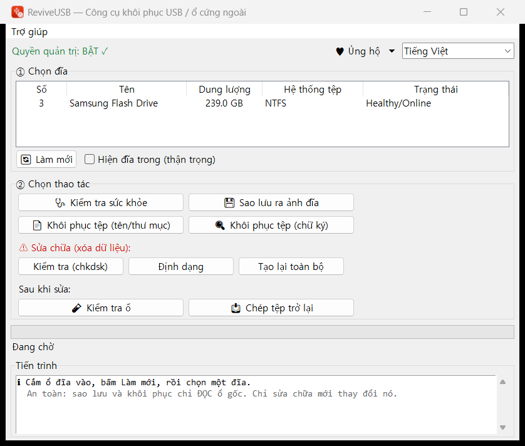This screenshot has height=446, width=525.
Task: Open the Trợ giúp menu
Action: coord(29,32)
